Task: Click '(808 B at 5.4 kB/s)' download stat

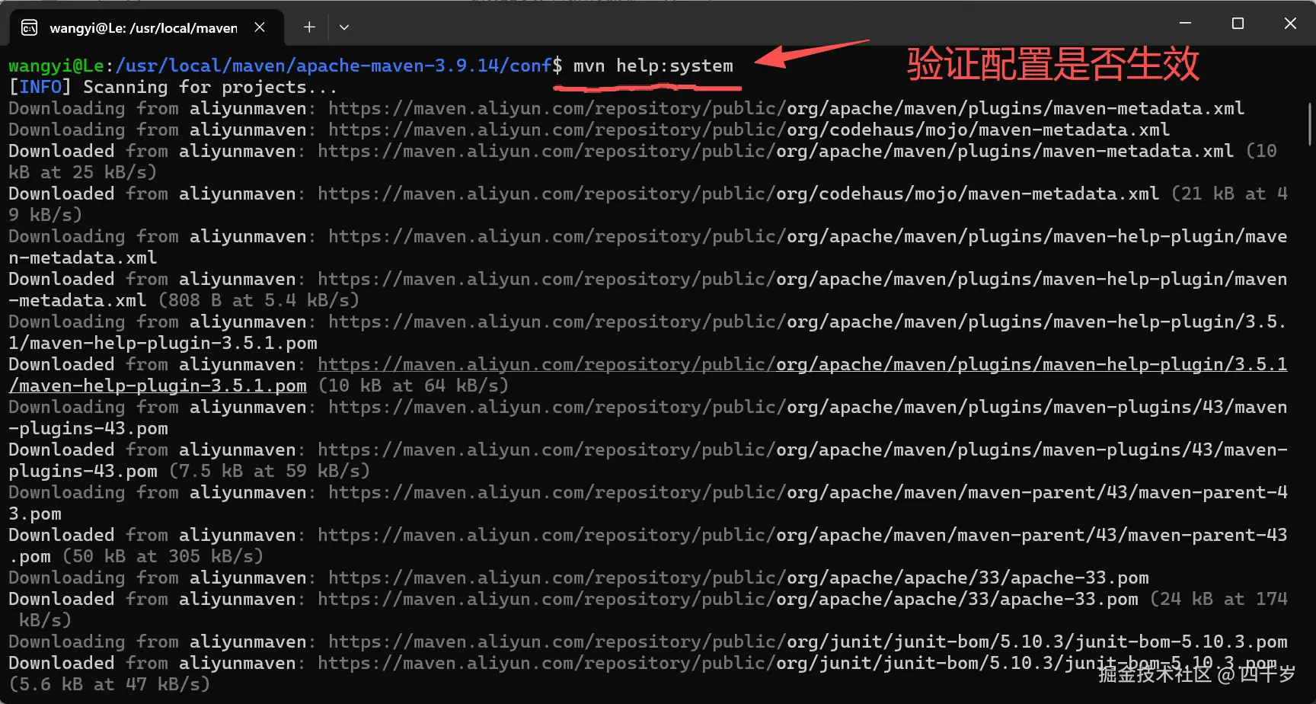Action: pyautogui.click(x=259, y=300)
